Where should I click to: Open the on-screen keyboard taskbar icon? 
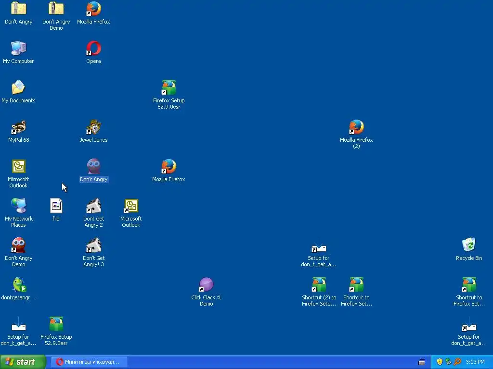[422, 362]
